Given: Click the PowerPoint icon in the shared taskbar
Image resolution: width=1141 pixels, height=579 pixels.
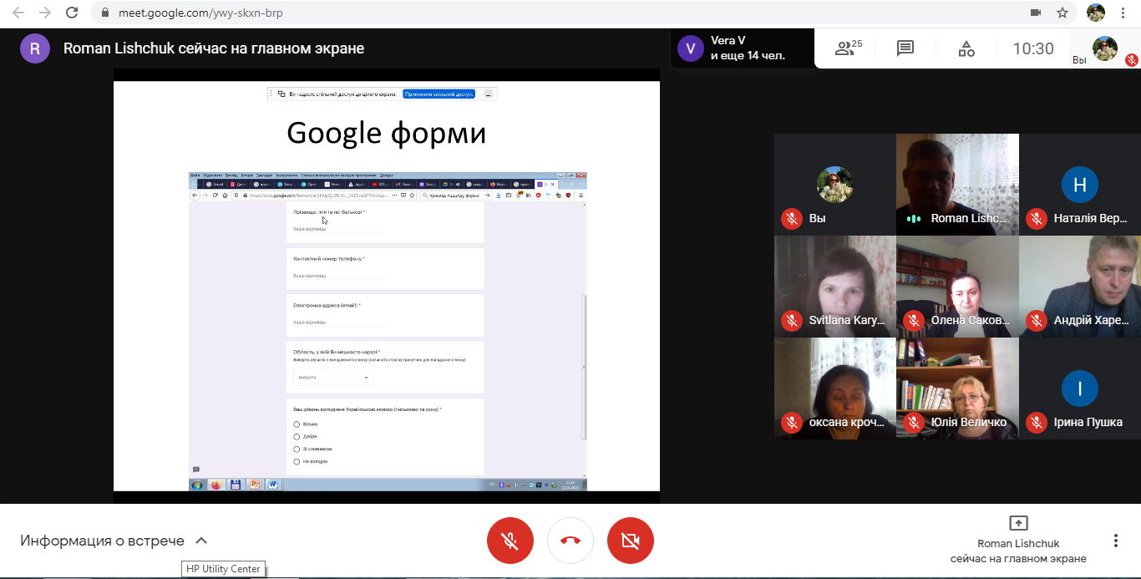Looking at the screenshot, I should click(x=254, y=485).
